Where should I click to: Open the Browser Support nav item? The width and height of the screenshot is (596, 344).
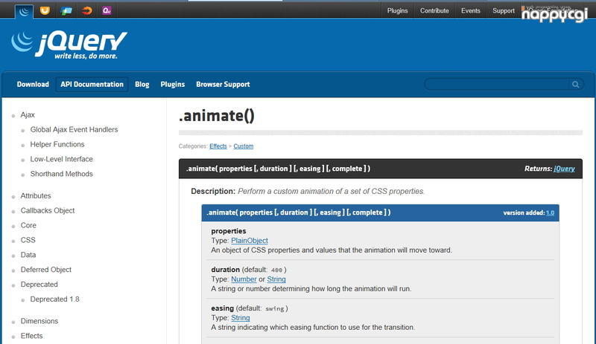tap(223, 84)
